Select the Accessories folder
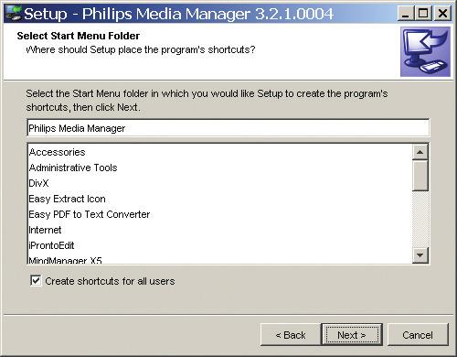 click(x=57, y=152)
